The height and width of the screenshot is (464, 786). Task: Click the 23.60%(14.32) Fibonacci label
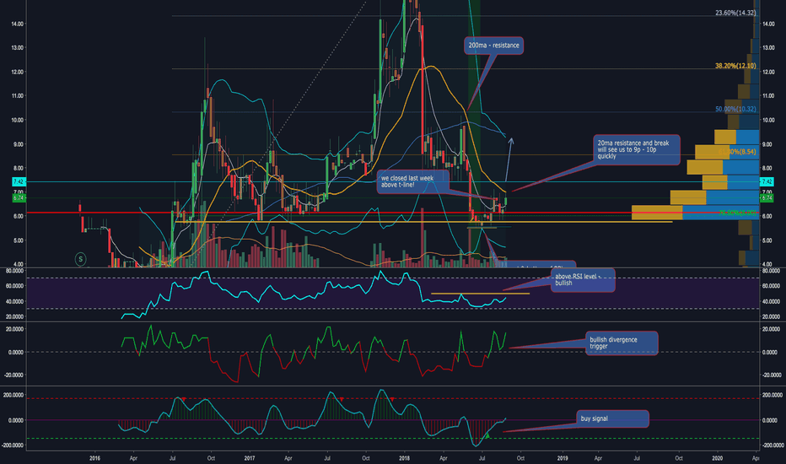[x=735, y=13]
